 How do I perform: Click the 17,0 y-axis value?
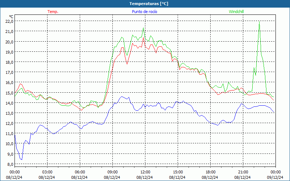[9, 72]
